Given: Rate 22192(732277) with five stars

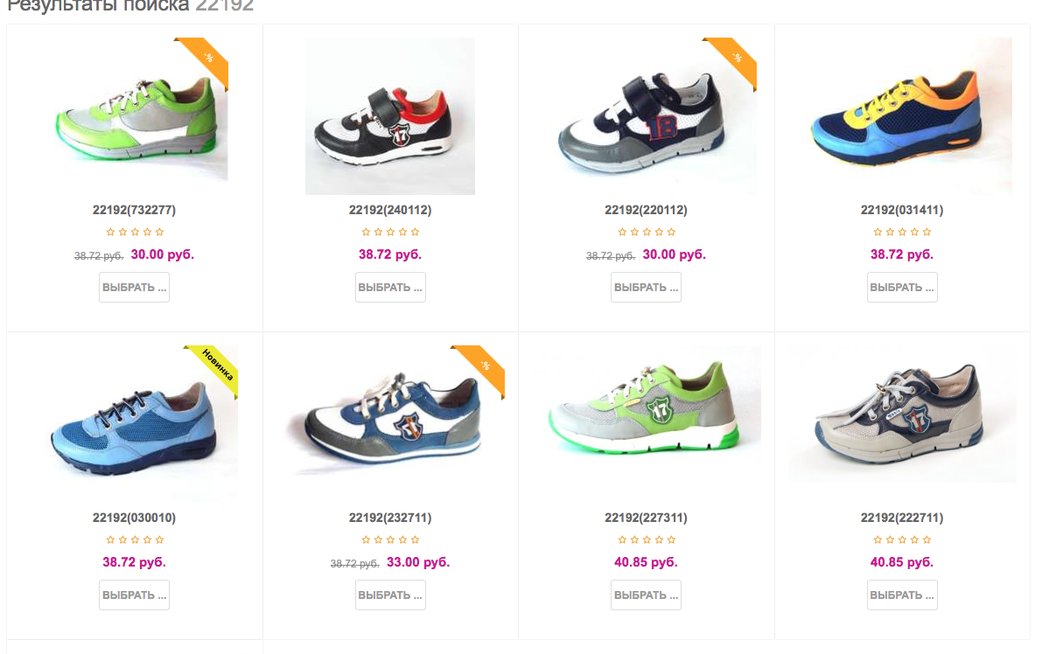Looking at the screenshot, I should coord(159,232).
